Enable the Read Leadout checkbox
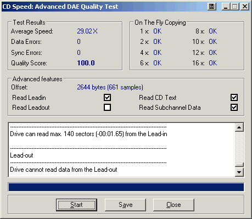 click(x=107, y=107)
